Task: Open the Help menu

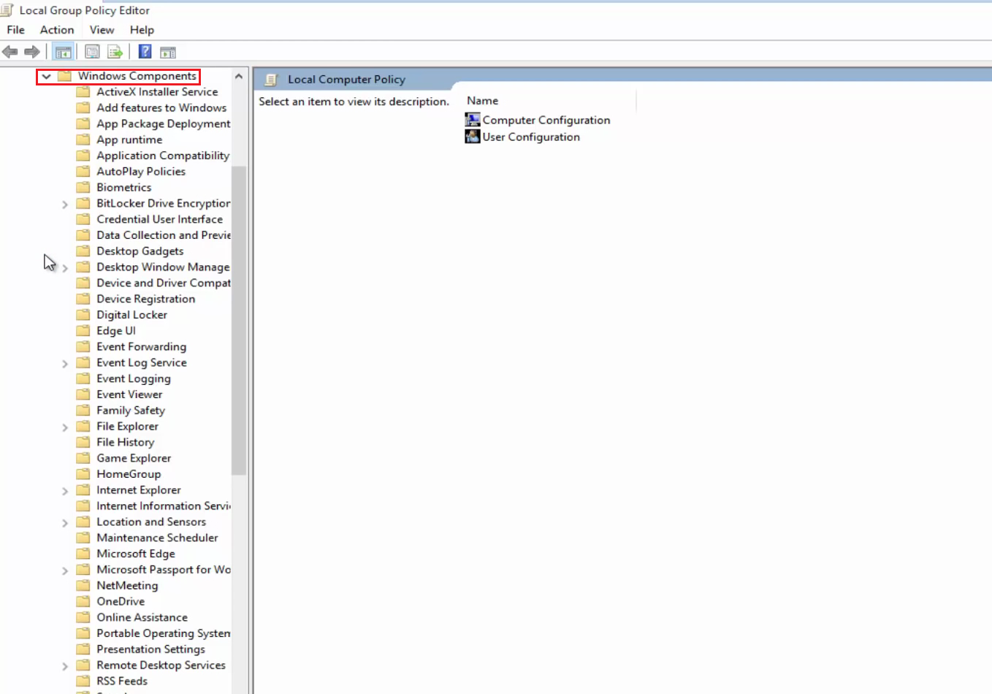Action: [142, 30]
